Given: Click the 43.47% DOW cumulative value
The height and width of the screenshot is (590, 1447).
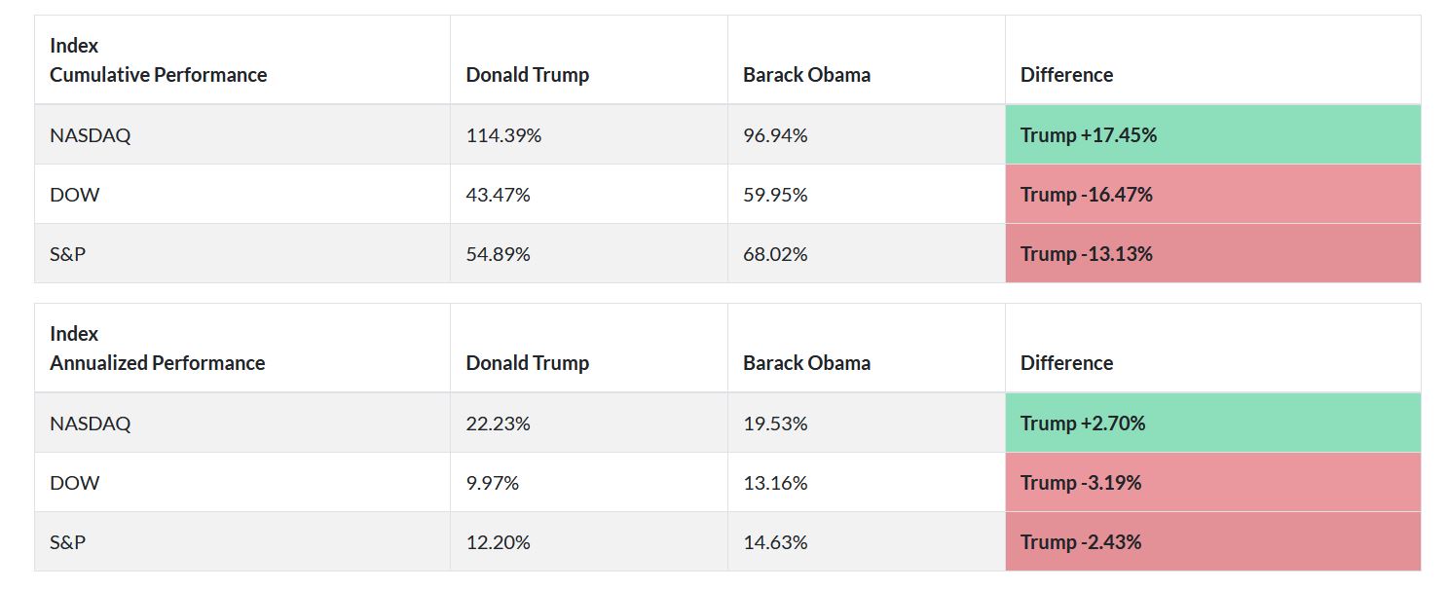Looking at the screenshot, I should [498, 195].
